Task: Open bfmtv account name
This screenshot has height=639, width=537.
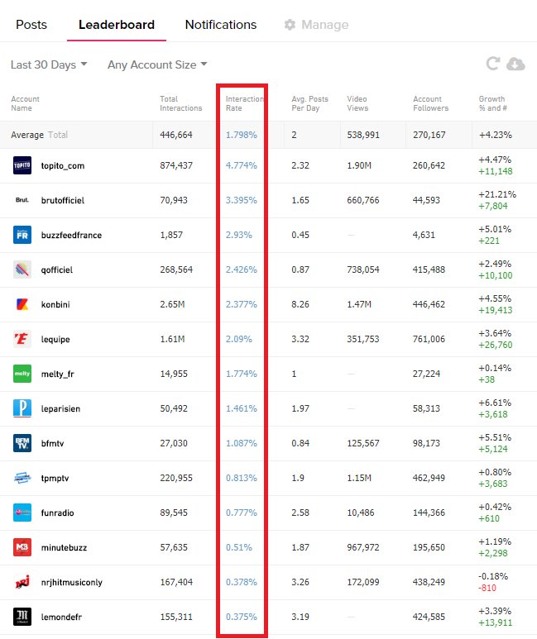Action: tap(53, 443)
